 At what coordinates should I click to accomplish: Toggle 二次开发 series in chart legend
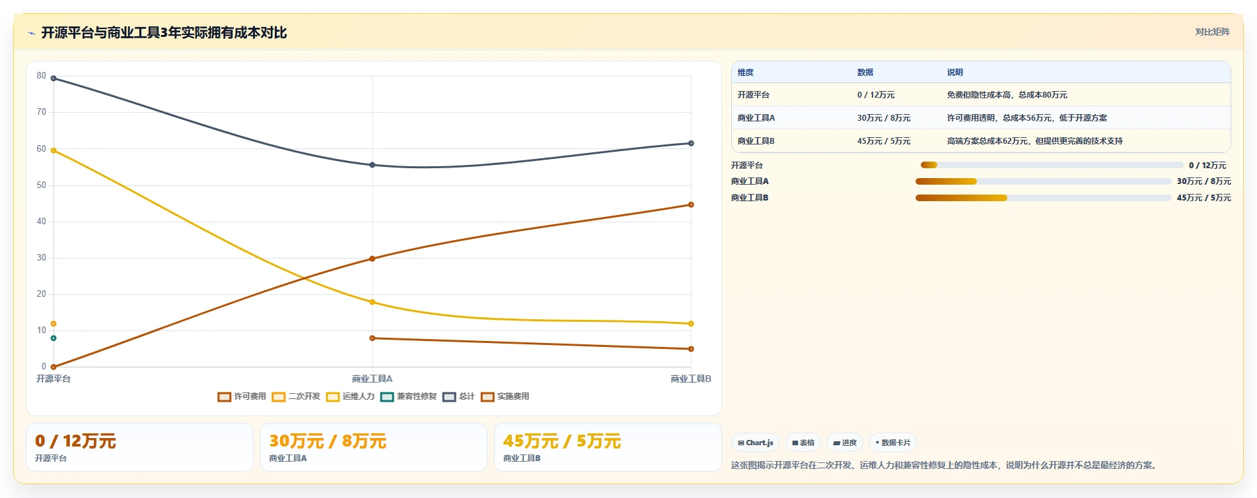point(296,396)
